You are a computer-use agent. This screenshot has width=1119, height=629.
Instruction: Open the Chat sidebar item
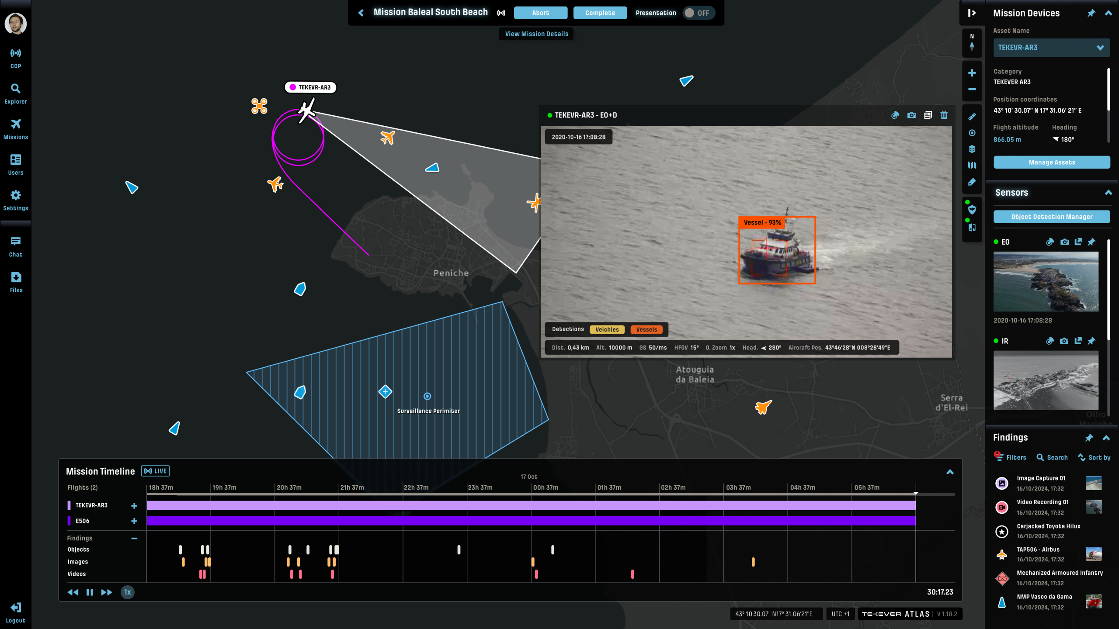click(16, 246)
